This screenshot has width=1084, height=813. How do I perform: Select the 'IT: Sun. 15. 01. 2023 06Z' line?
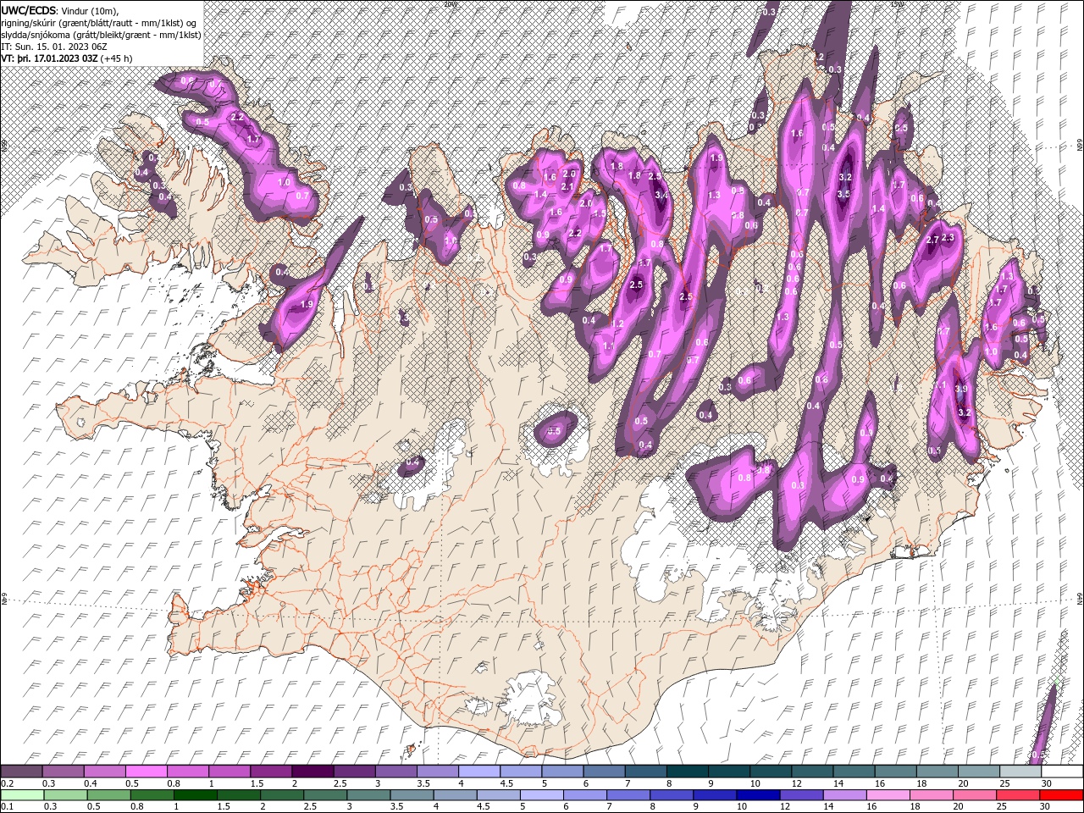tap(54, 47)
